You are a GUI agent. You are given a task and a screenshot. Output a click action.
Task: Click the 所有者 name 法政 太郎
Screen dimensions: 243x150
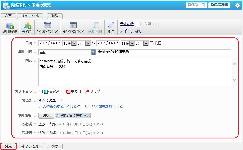pos(47,124)
